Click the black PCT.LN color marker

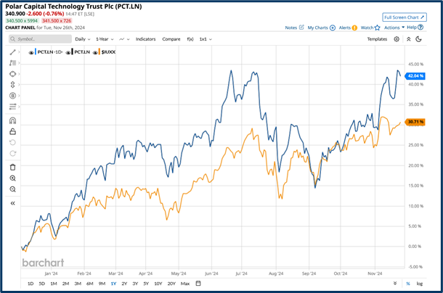coord(73,52)
